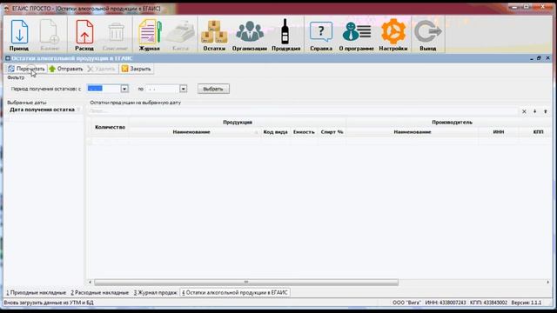Click the Количество column header

111,127
